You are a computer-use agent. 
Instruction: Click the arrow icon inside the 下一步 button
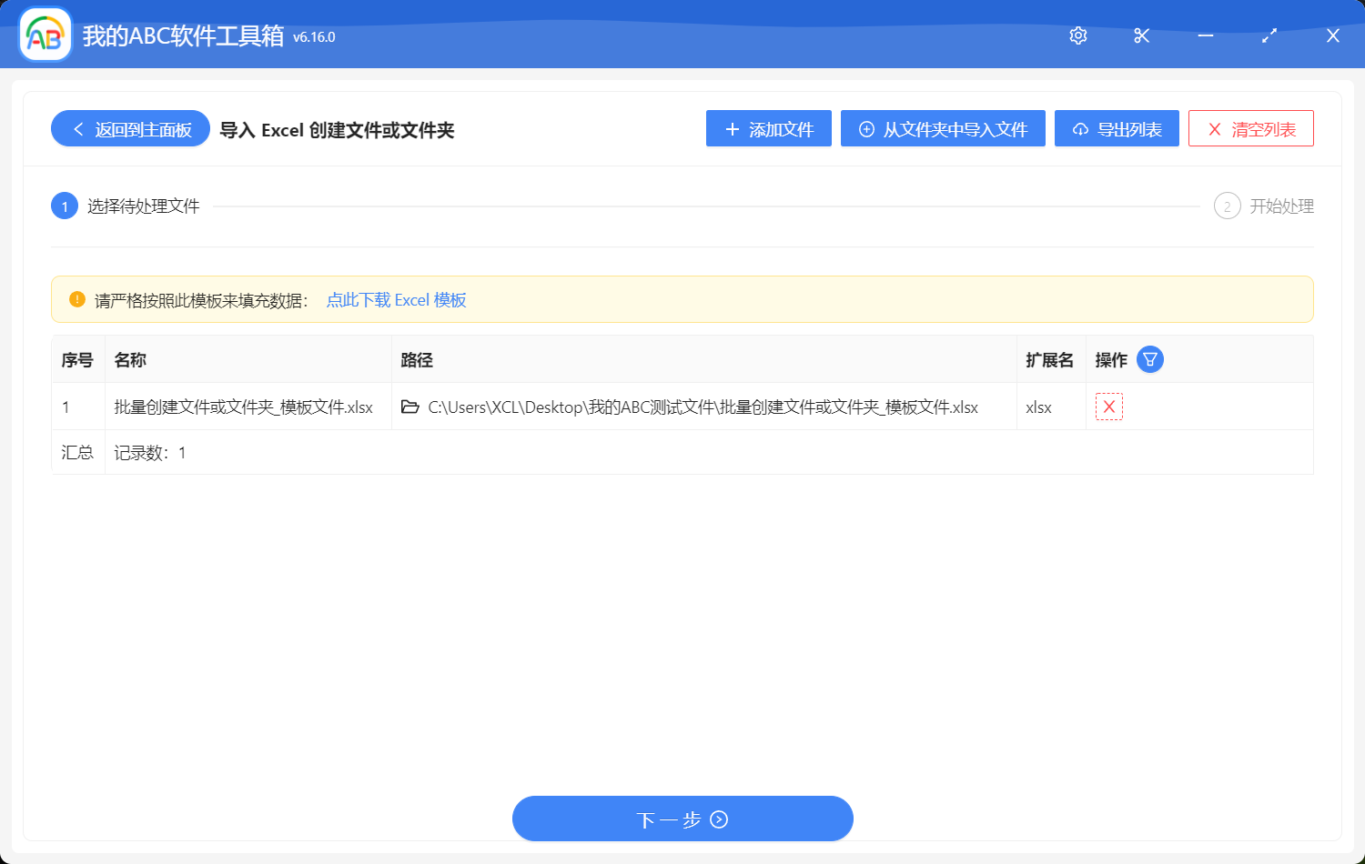[719, 819]
